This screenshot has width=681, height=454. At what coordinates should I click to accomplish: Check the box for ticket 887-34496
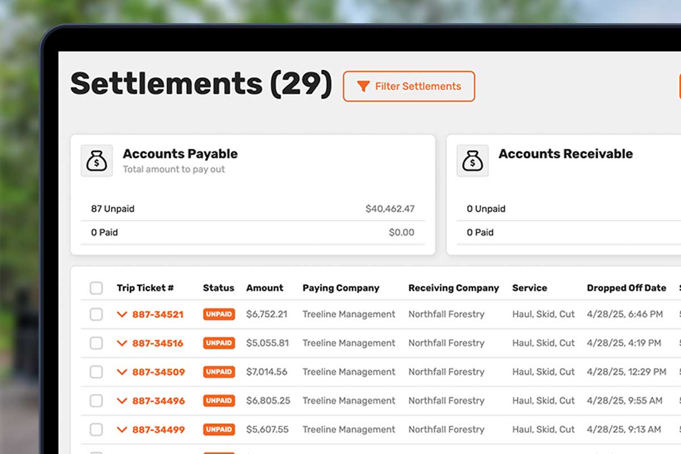(x=96, y=401)
